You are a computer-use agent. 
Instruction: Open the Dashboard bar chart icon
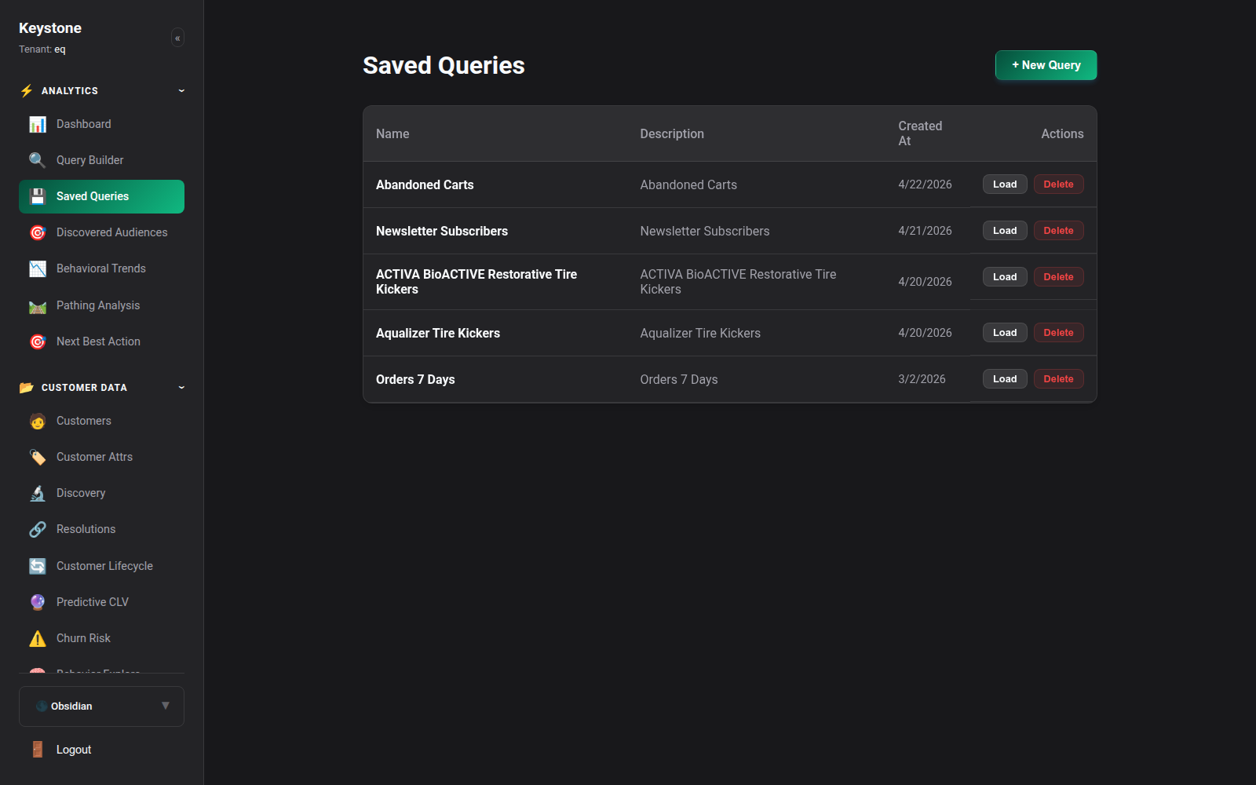coord(38,124)
